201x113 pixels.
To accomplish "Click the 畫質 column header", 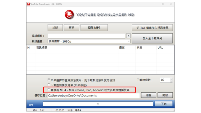I will click(127, 48).
